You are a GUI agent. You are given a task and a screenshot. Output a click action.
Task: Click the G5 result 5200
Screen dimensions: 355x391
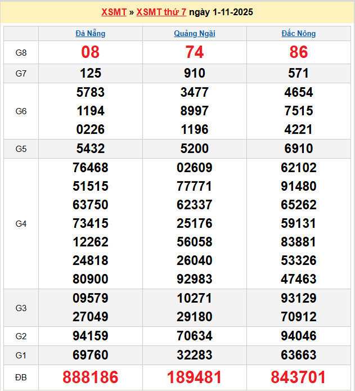tap(195, 149)
